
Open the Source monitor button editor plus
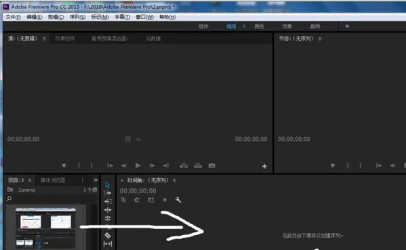pos(264,167)
